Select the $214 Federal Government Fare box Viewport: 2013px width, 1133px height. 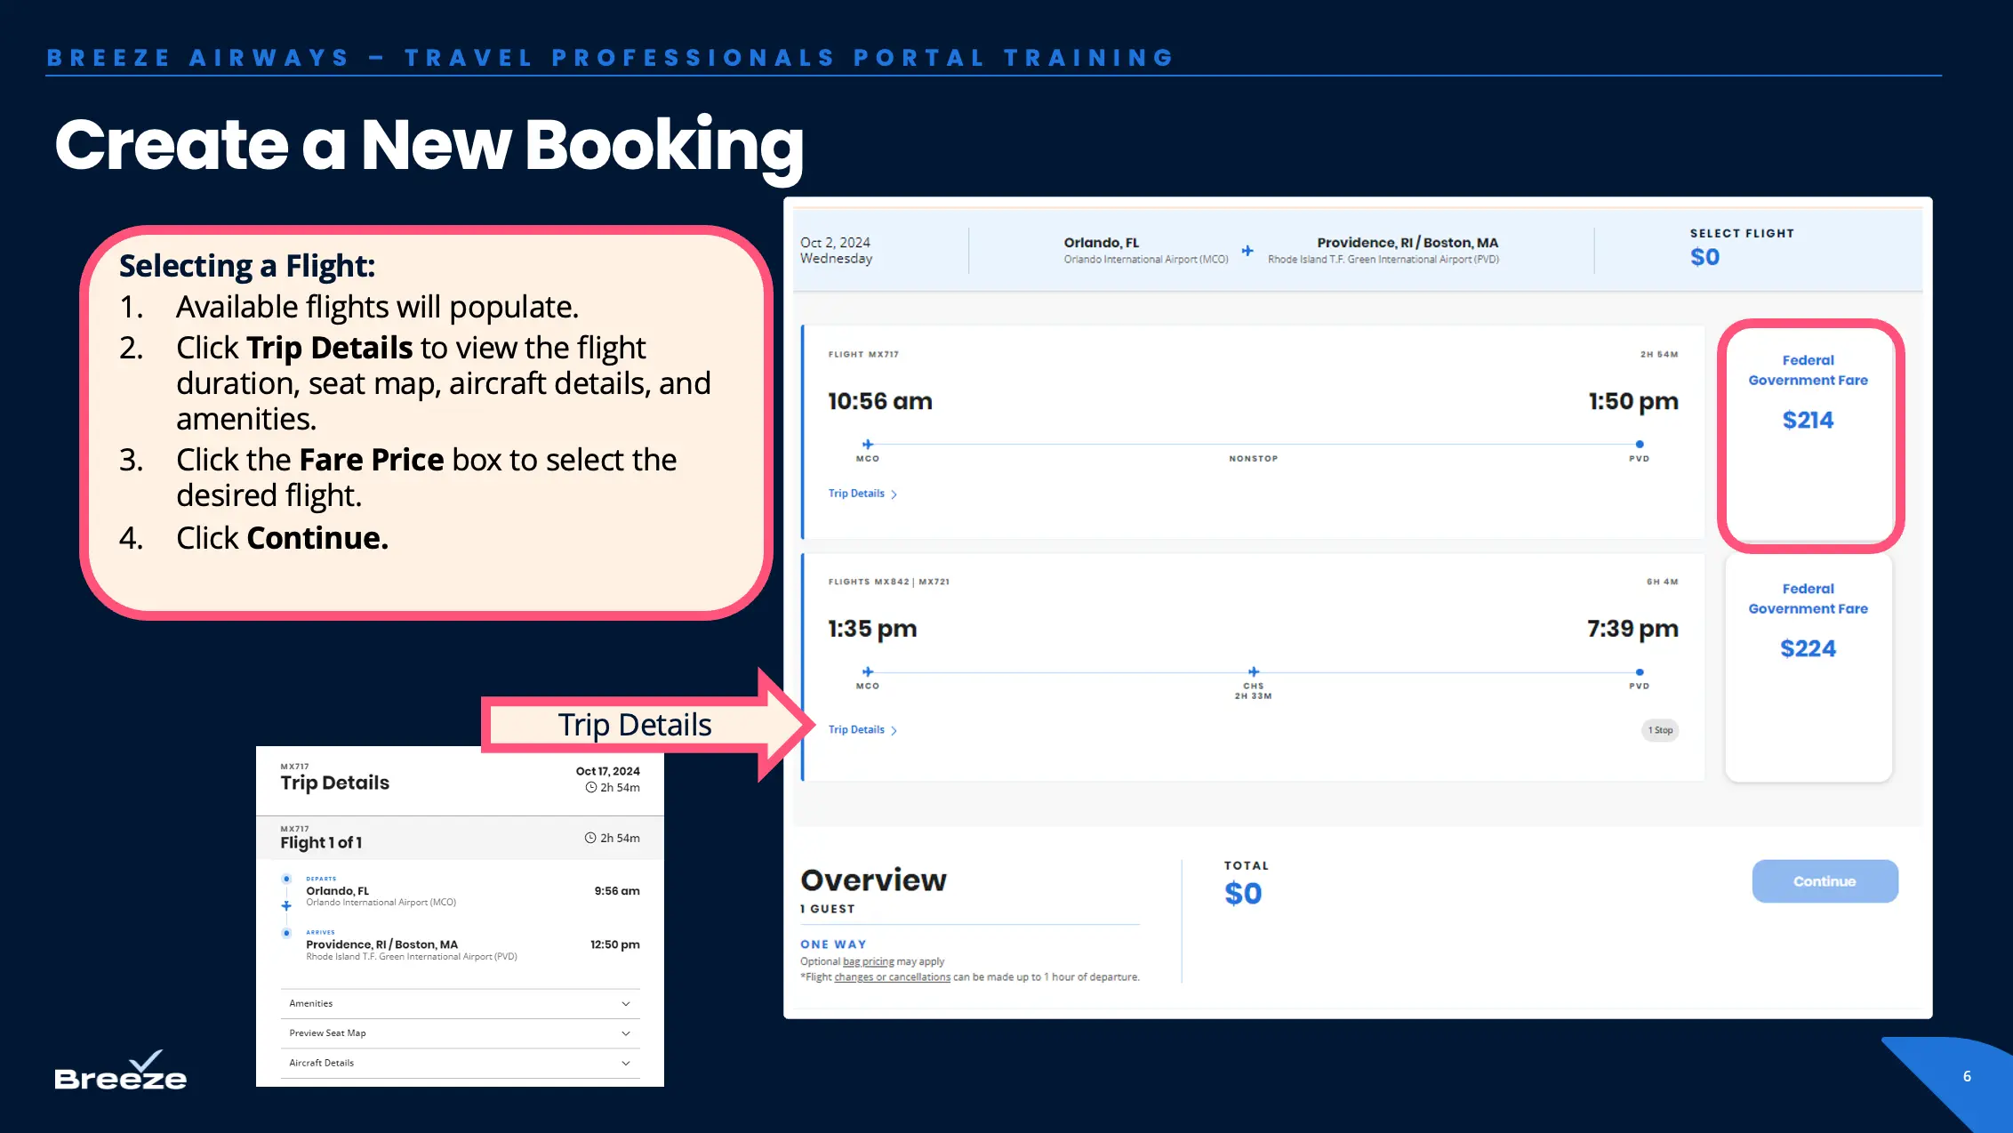click(1808, 435)
